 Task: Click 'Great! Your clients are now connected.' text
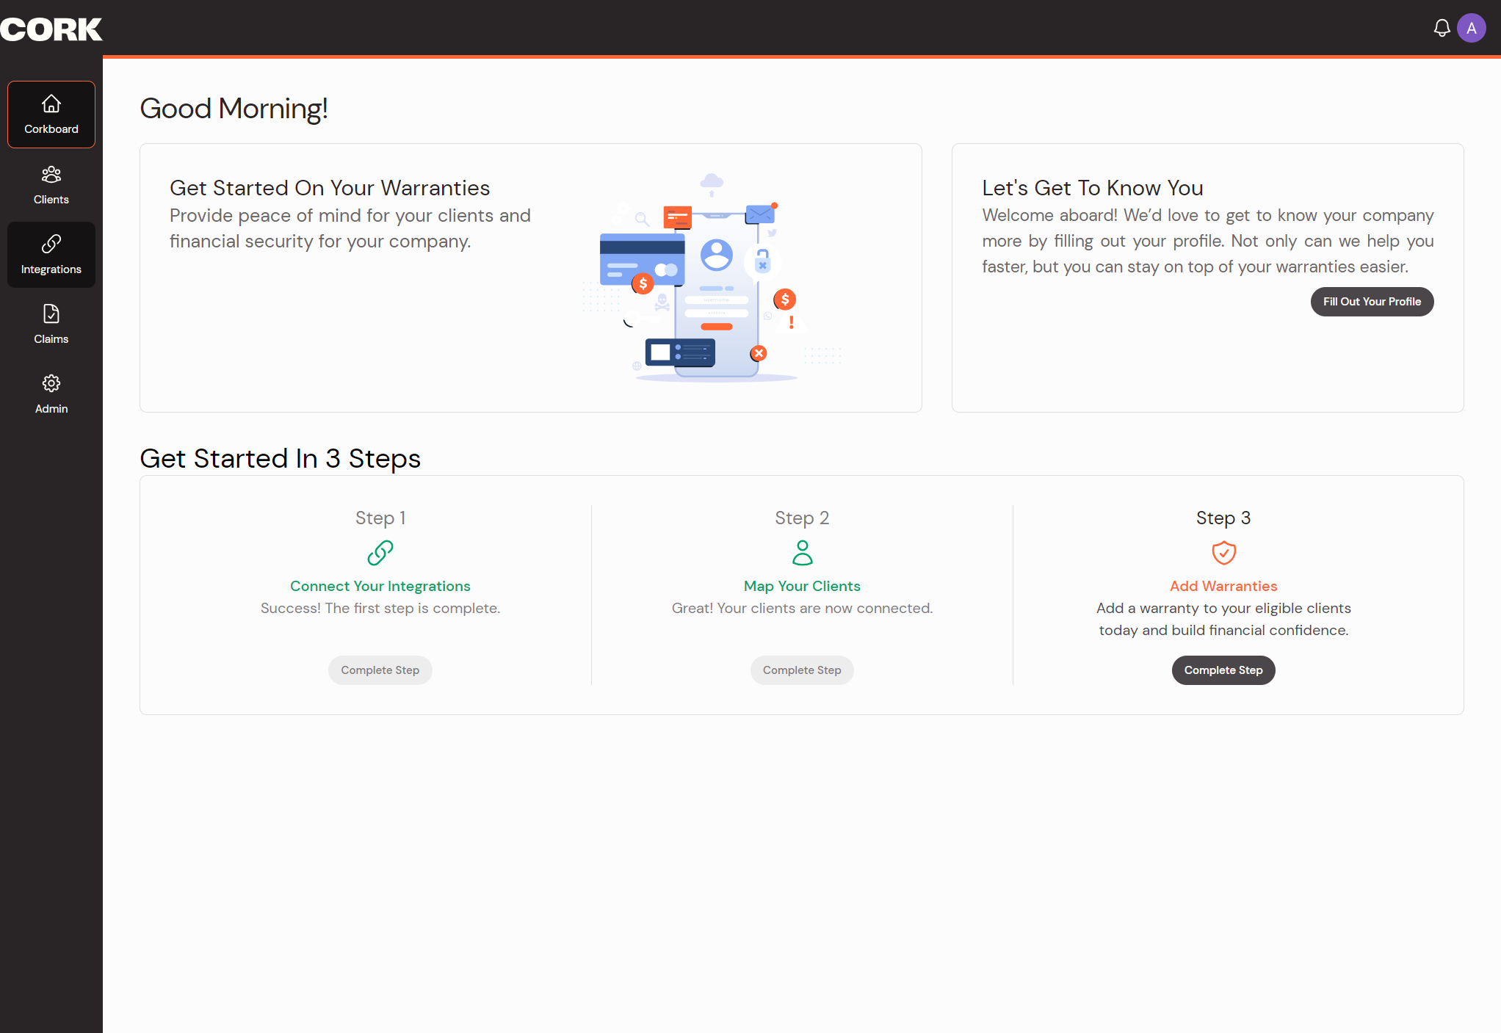tap(802, 608)
